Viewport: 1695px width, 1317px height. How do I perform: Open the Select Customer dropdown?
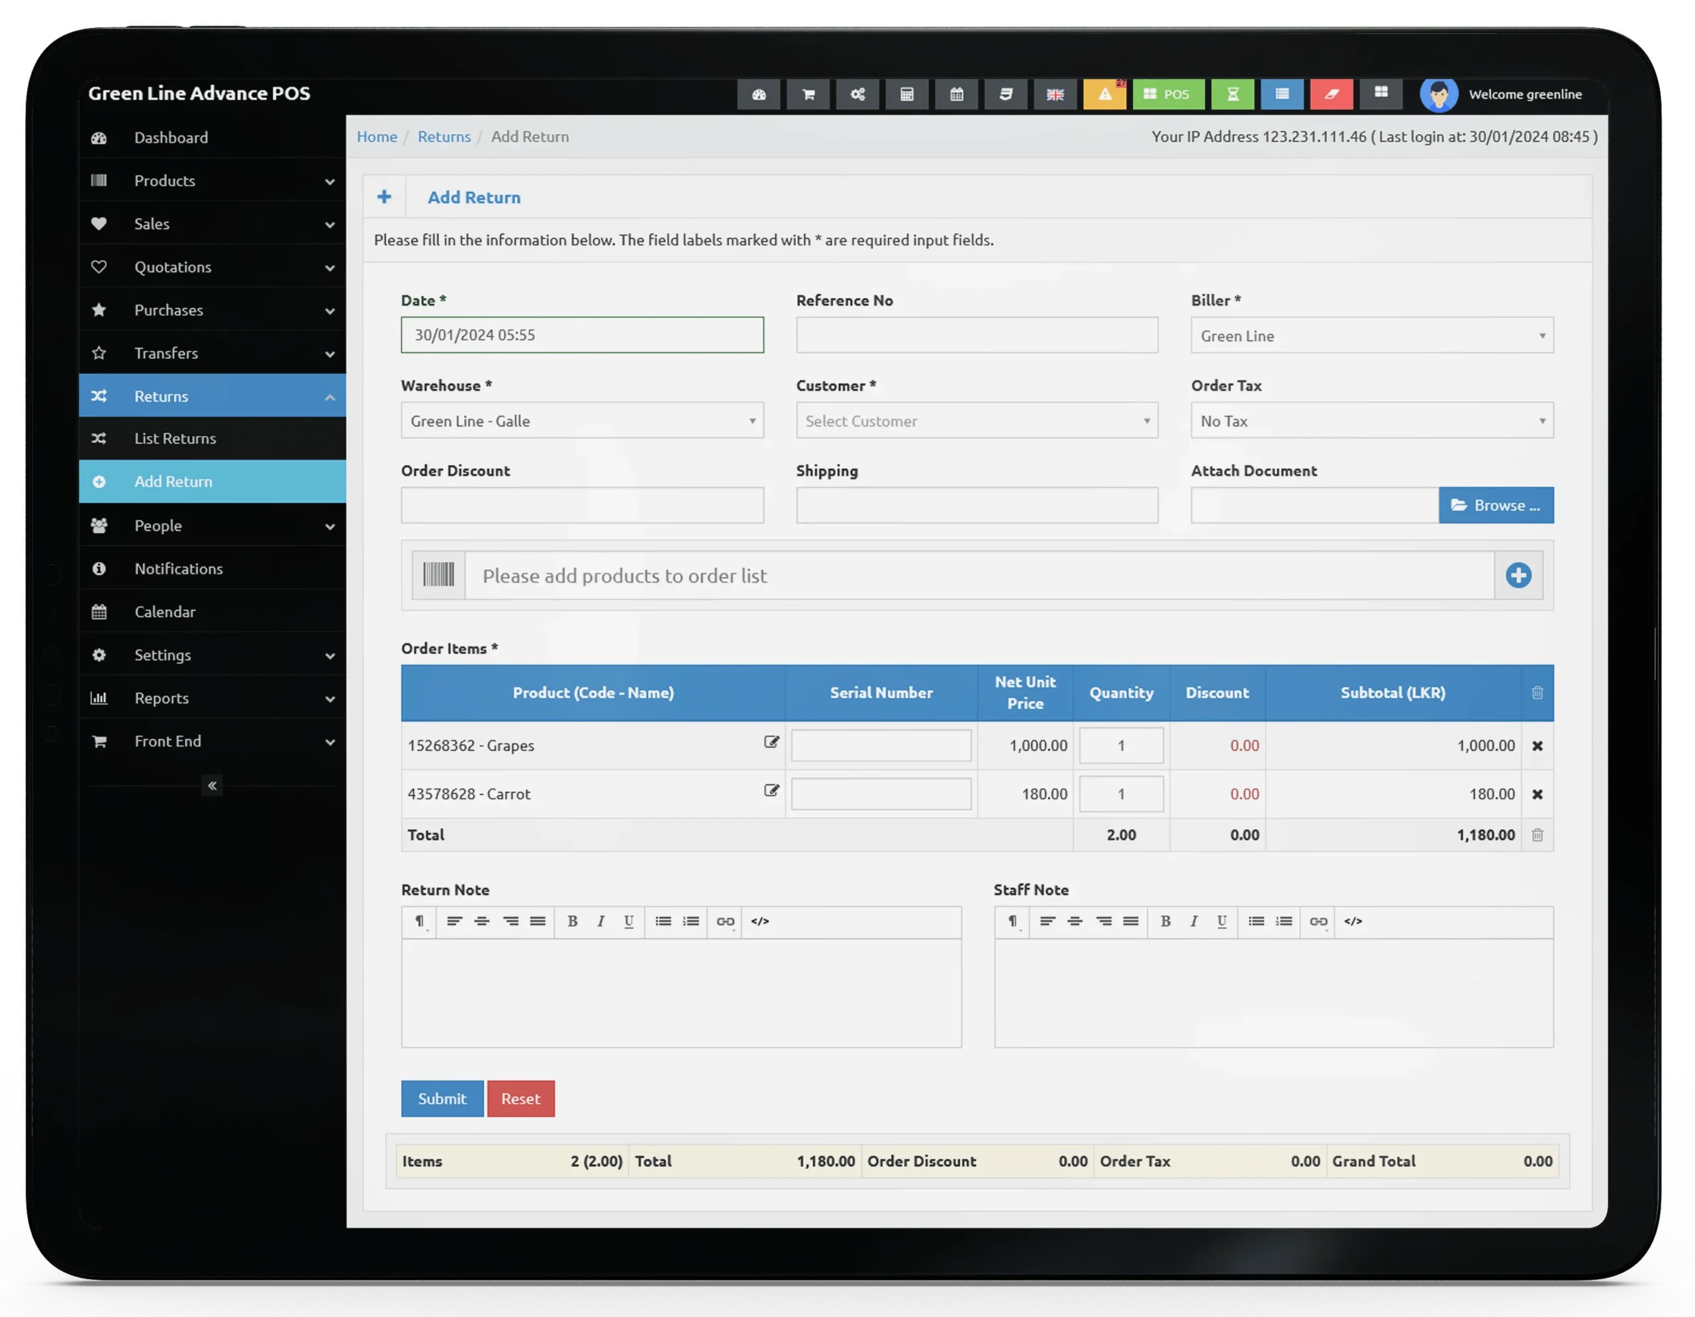click(x=977, y=420)
